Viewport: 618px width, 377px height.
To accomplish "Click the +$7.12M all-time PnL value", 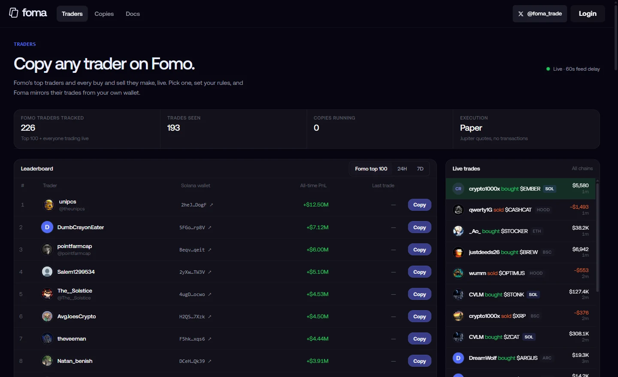I will click(318, 227).
